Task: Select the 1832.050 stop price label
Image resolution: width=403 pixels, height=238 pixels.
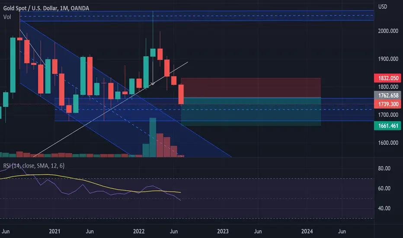Action: (387, 78)
